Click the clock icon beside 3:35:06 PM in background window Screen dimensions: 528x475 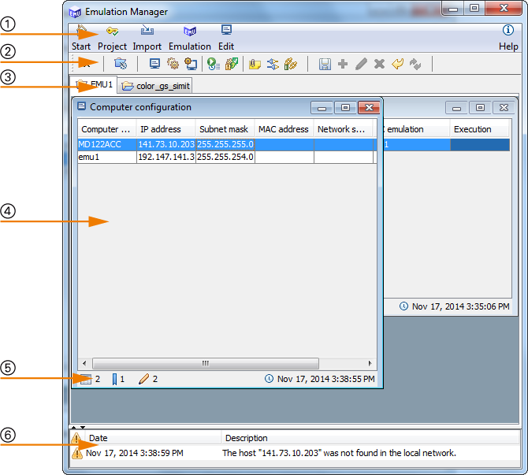pos(403,306)
